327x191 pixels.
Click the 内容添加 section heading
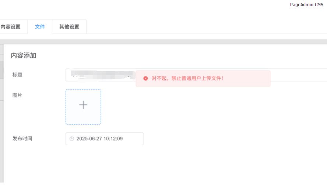(23, 55)
